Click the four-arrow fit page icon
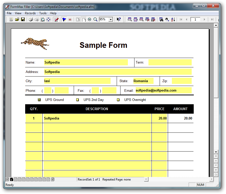Image resolution: width=226 pixels, height=194 pixels. pyautogui.click(x=49, y=19)
